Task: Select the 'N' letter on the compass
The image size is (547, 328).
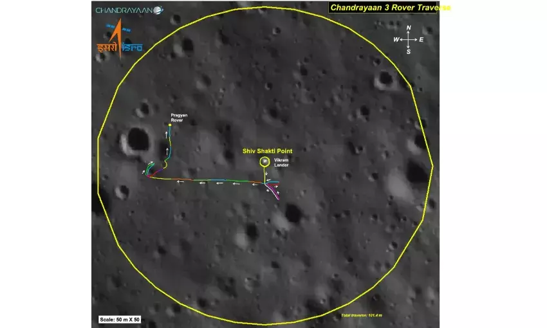Action: tap(408, 28)
